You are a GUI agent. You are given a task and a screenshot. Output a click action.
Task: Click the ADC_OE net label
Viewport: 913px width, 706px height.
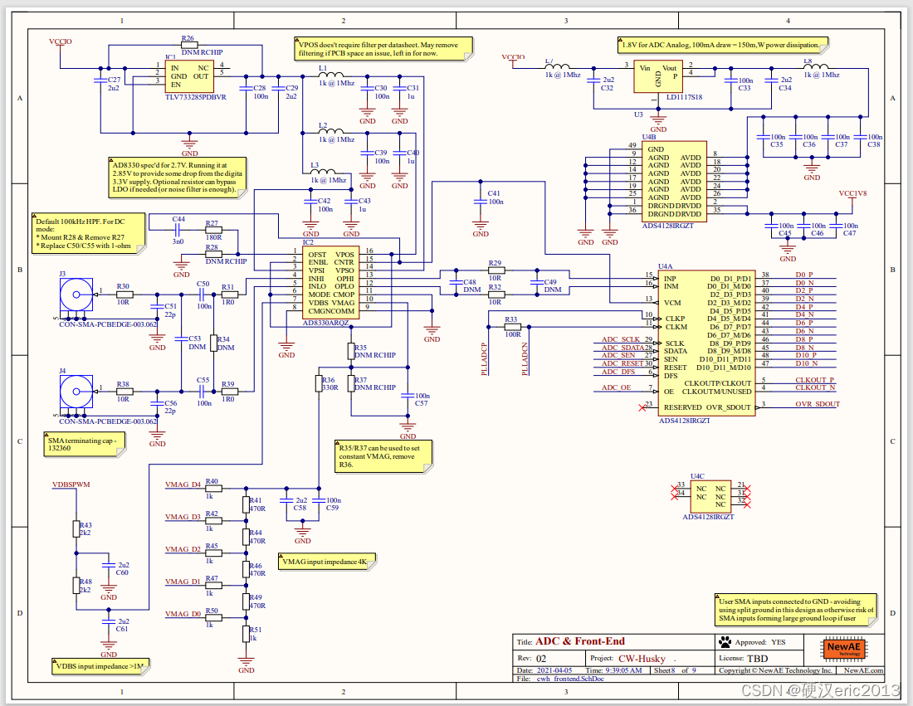pyautogui.click(x=617, y=387)
